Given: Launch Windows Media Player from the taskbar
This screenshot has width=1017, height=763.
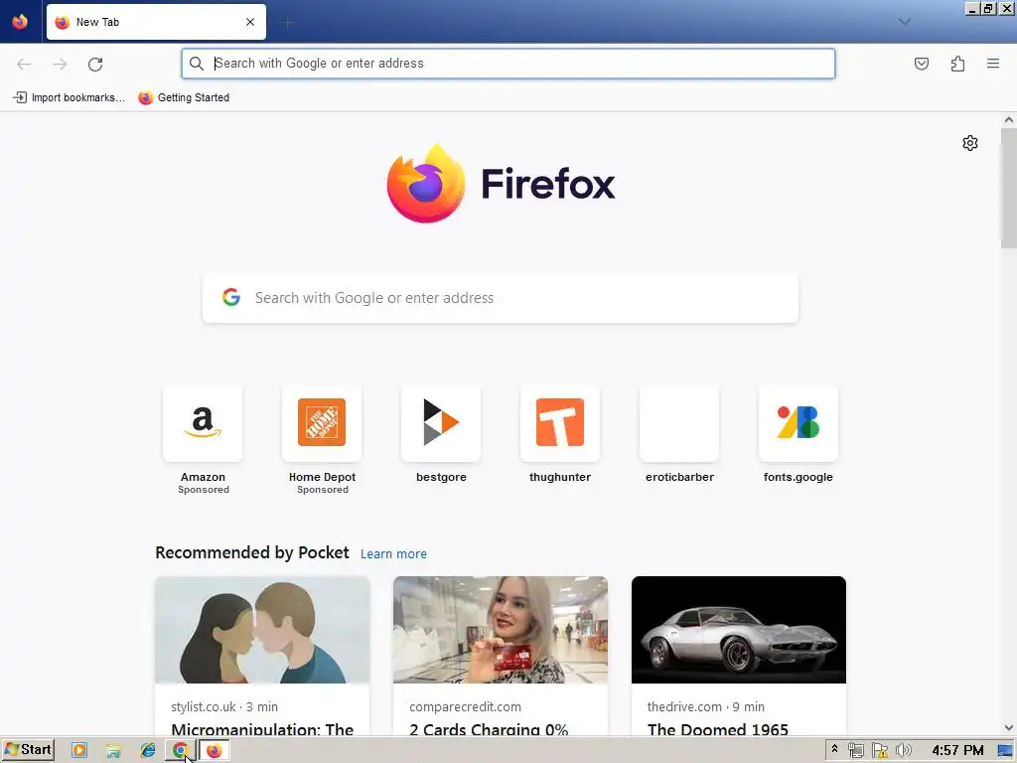Looking at the screenshot, I should coord(79,751).
